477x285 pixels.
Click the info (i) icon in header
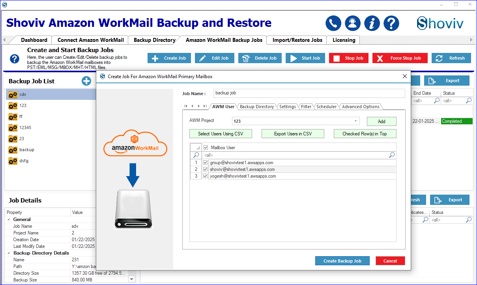coord(372,23)
